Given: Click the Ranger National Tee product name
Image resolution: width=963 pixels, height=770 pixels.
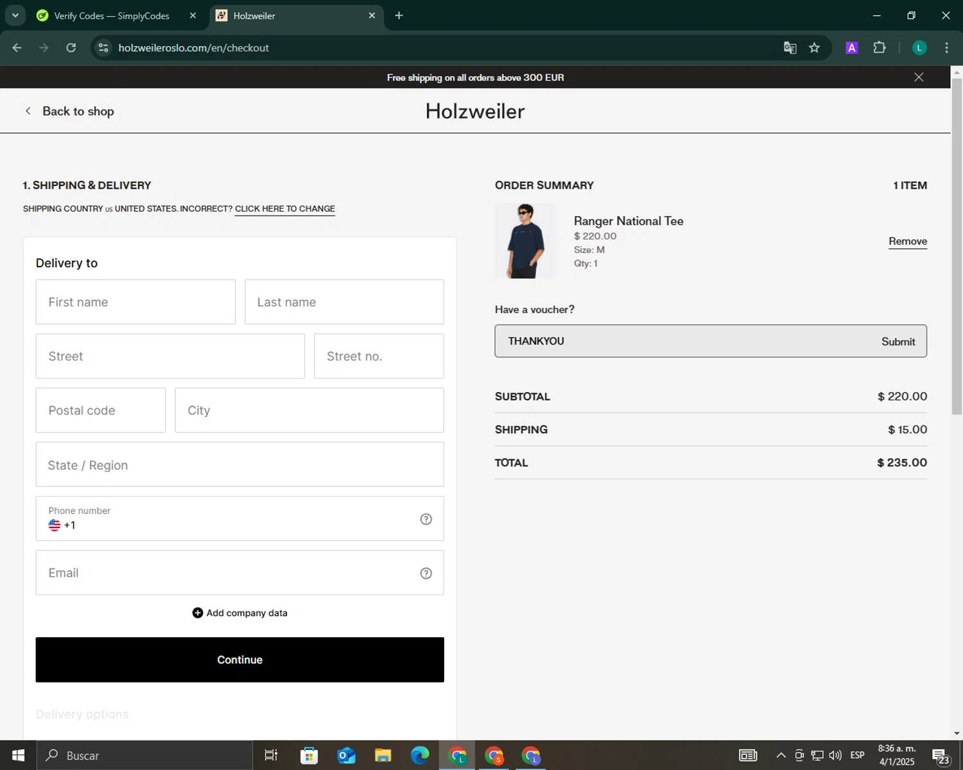Looking at the screenshot, I should pyautogui.click(x=629, y=221).
